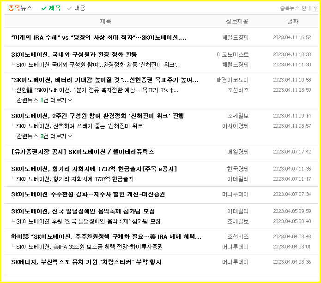
Task: Click source 한국경제
Action: point(238,169)
